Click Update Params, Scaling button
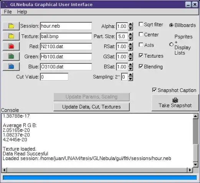Viewport: 200px width, 183px height. pyautogui.click(x=92, y=97)
